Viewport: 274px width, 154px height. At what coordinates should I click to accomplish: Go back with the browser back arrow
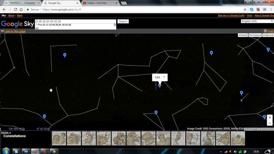tap(4, 9)
